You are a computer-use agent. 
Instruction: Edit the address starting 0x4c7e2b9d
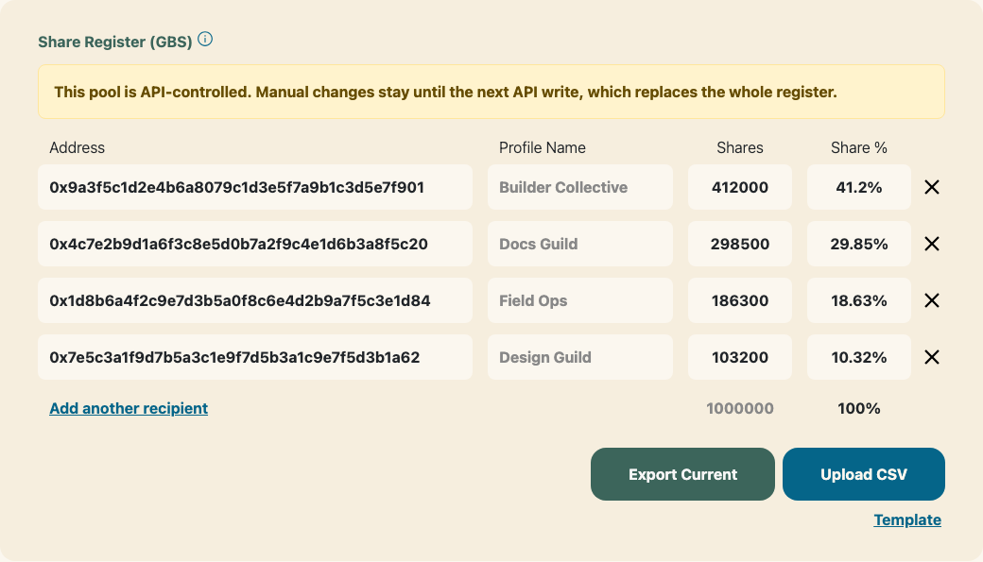[255, 244]
